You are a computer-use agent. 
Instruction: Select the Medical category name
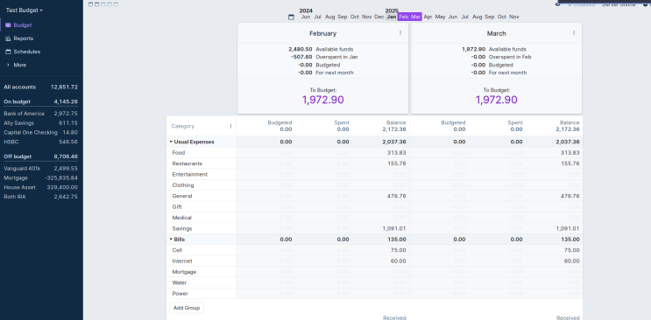point(182,218)
